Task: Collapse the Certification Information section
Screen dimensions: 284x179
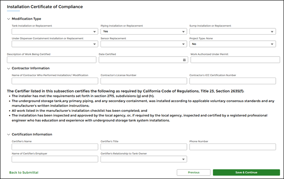Action: click(9, 134)
